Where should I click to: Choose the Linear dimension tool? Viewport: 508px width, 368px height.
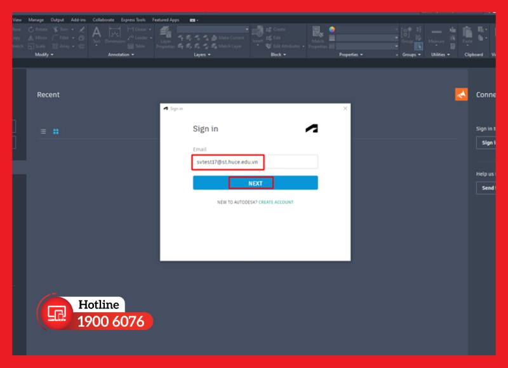pyautogui.click(x=137, y=29)
